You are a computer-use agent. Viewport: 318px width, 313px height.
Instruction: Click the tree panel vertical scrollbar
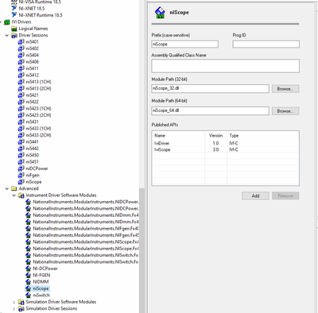(142, 250)
